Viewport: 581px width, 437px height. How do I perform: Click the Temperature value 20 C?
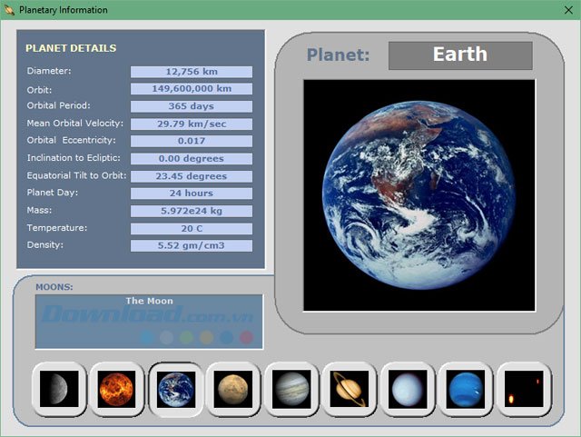pyautogui.click(x=192, y=229)
